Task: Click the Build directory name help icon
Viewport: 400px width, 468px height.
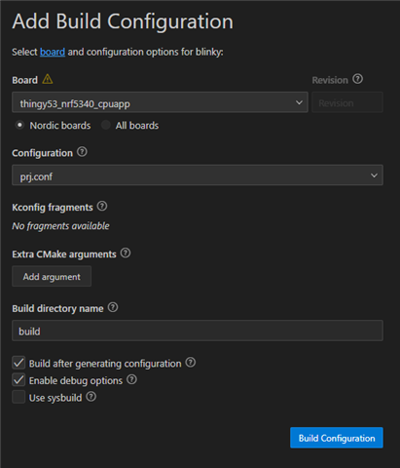Action: coord(113,307)
